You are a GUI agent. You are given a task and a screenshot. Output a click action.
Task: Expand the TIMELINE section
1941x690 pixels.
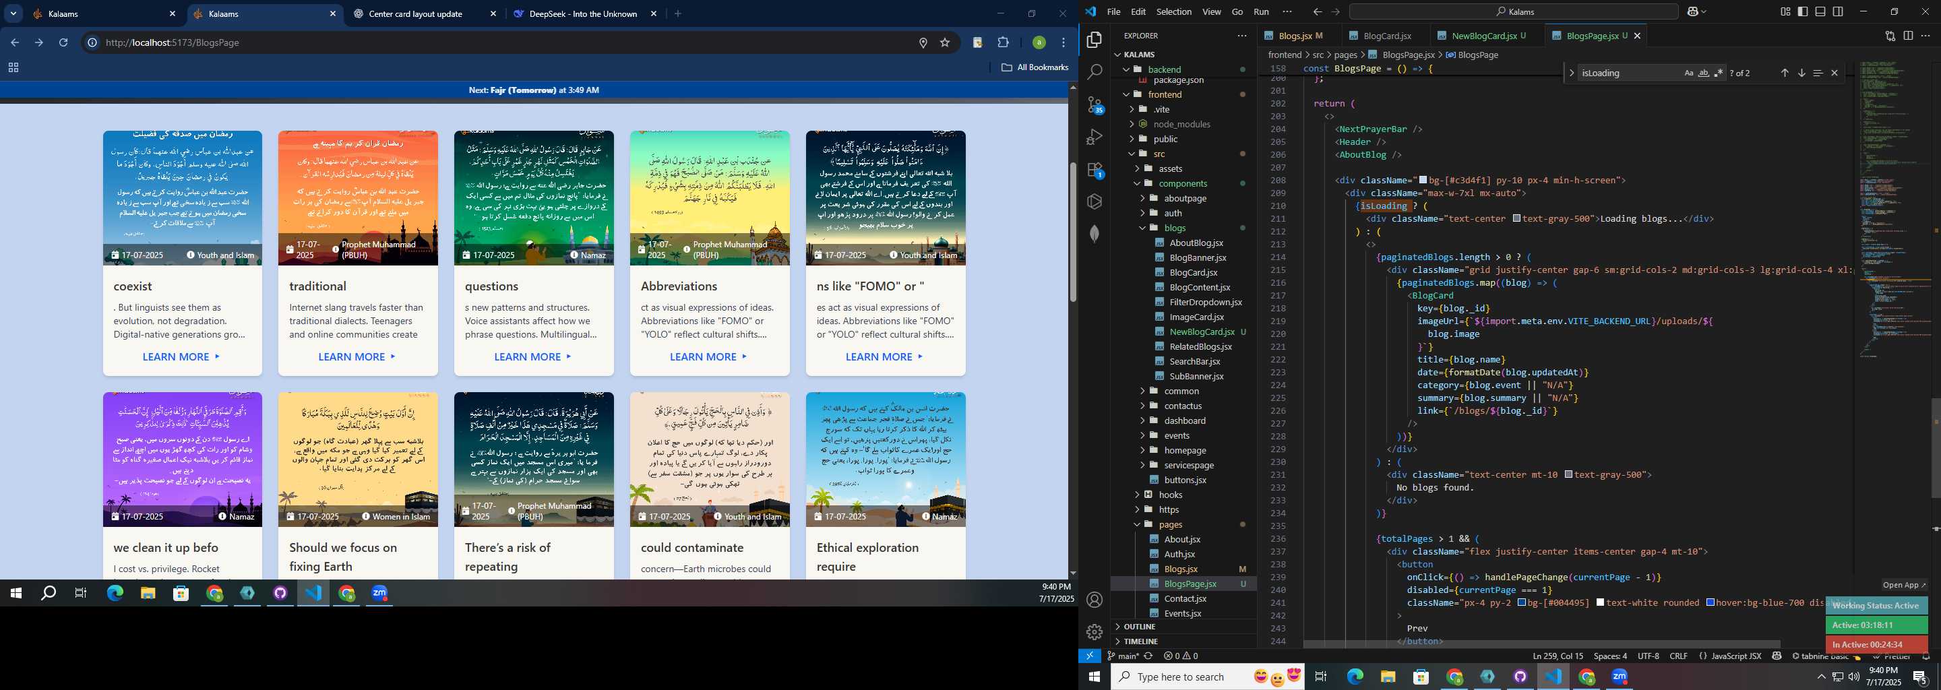[1141, 641]
